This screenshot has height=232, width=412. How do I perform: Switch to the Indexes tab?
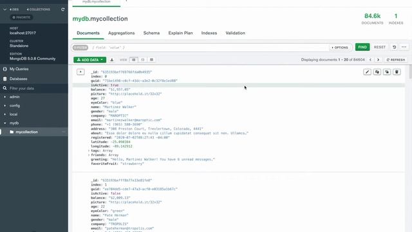coord(209,33)
